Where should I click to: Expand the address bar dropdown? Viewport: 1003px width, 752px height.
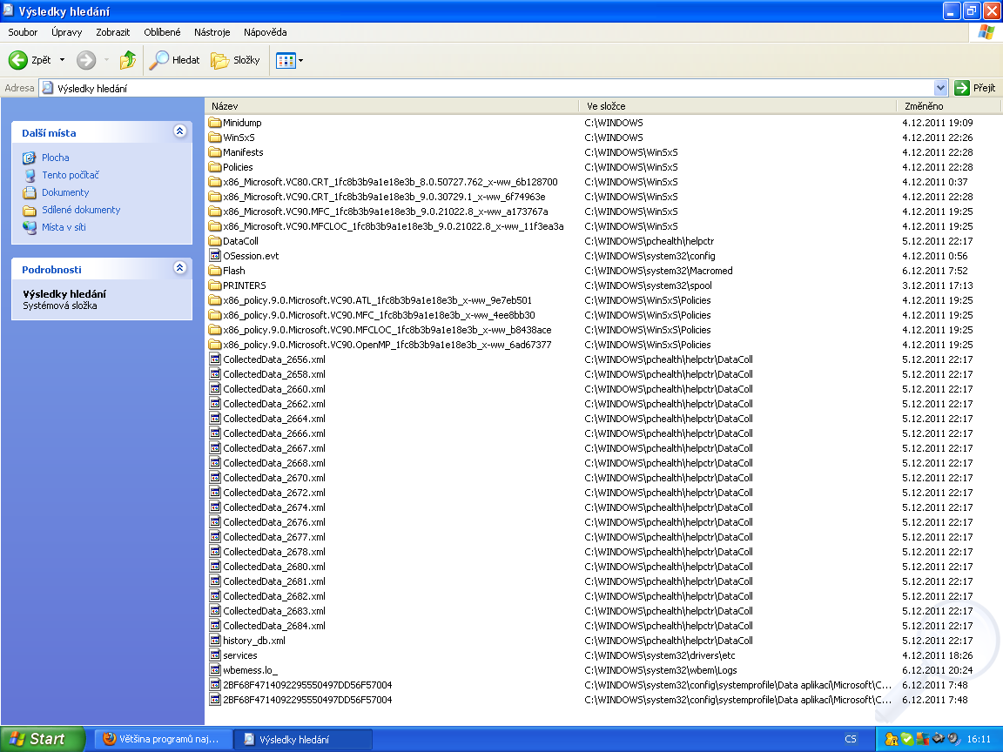click(940, 88)
